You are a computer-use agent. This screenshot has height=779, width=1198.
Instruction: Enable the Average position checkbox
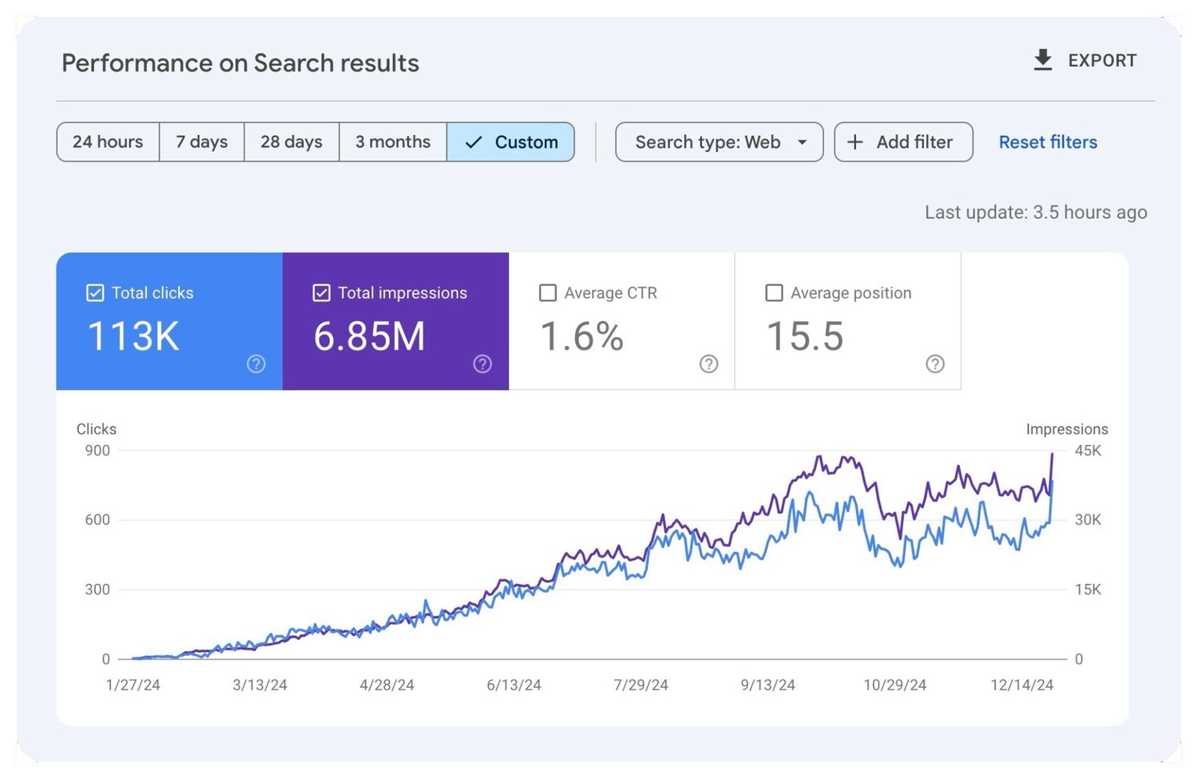click(774, 293)
